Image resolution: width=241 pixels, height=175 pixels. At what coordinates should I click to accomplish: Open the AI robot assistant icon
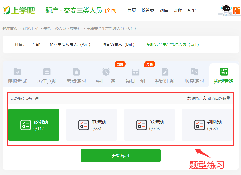tap(226, 10)
